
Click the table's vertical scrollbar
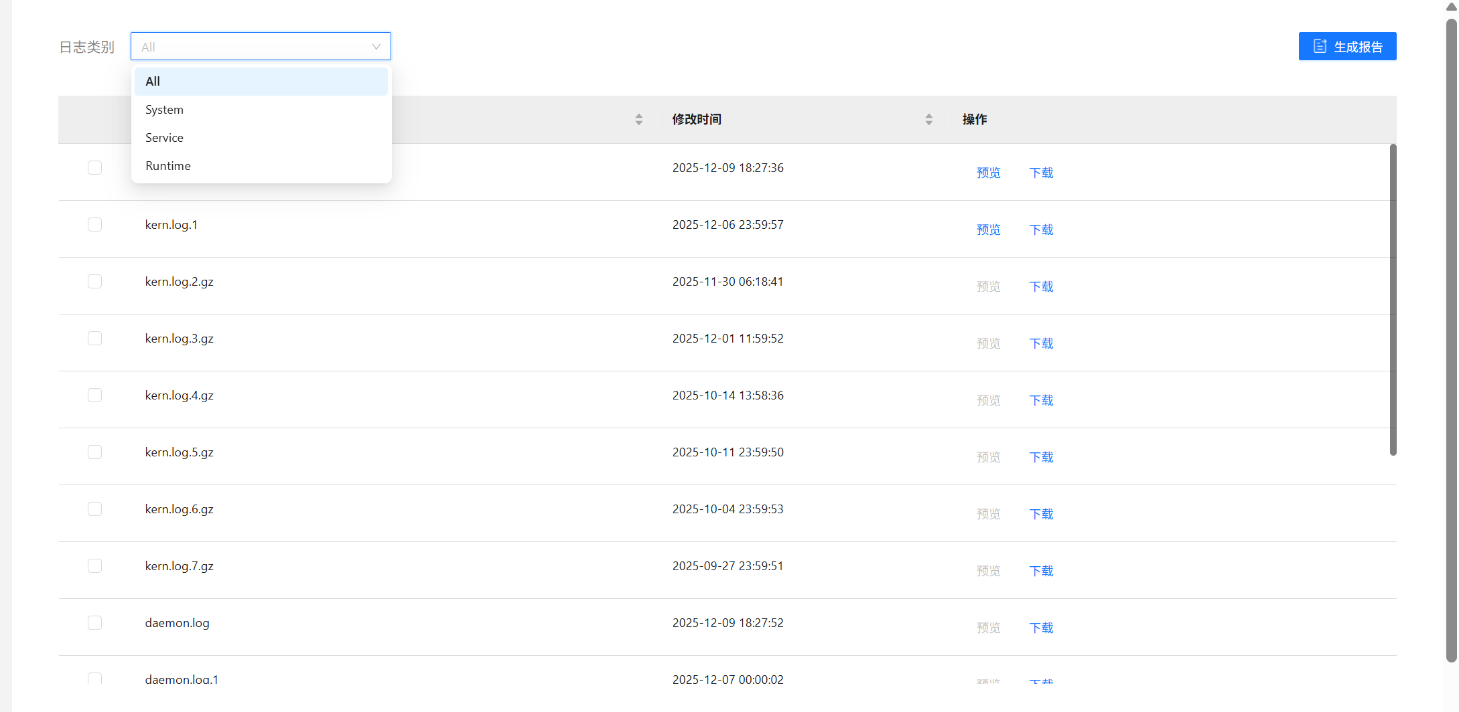point(1393,300)
